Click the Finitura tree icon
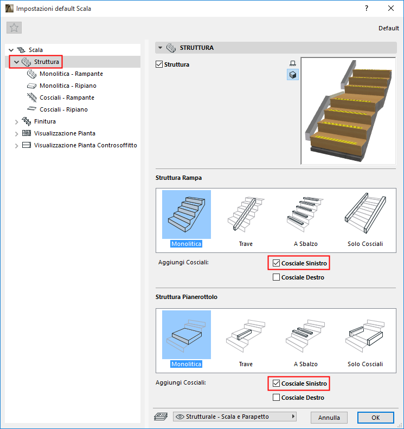The height and width of the screenshot is (429, 404). coord(27,121)
